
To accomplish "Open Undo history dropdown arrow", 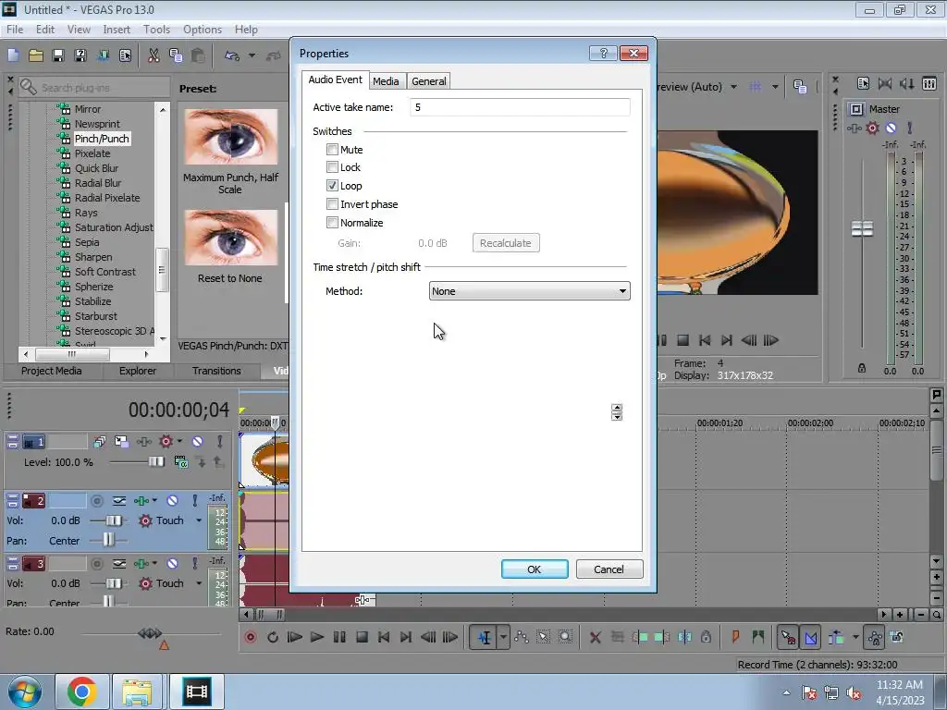I will (252, 55).
